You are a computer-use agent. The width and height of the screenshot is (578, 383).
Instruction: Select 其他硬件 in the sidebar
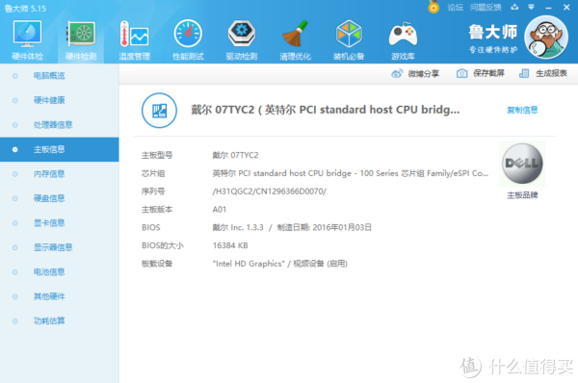[60, 296]
